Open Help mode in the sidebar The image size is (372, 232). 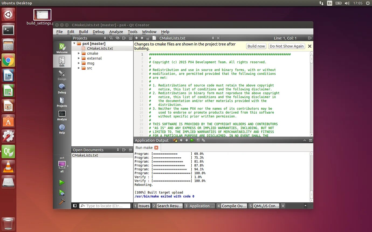tap(62, 129)
